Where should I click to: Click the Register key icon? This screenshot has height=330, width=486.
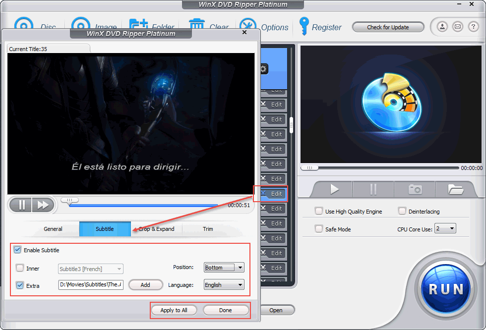304,26
